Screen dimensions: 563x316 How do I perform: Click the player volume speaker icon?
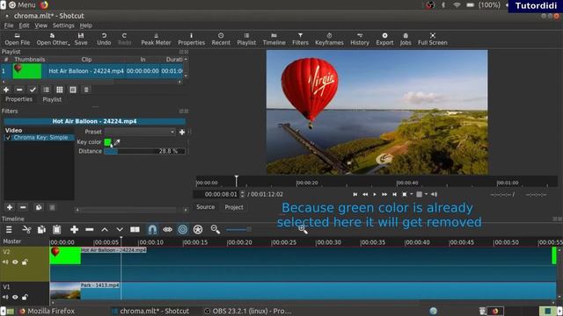click(434, 194)
